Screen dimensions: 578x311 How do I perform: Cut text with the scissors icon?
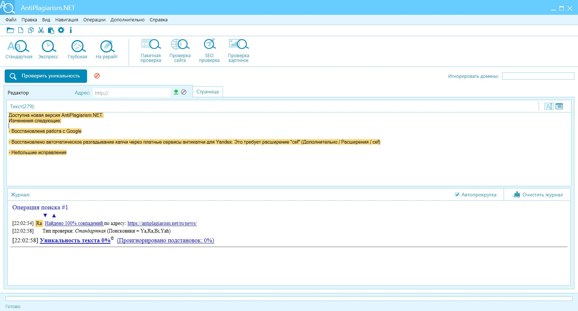[41, 30]
